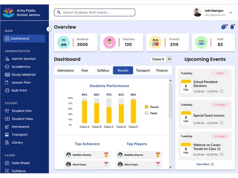
Task: Collapse the sidebar with the arrow button
Action: (49, 29)
